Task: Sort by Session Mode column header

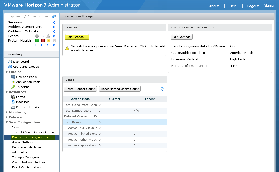Action: click(x=80, y=99)
